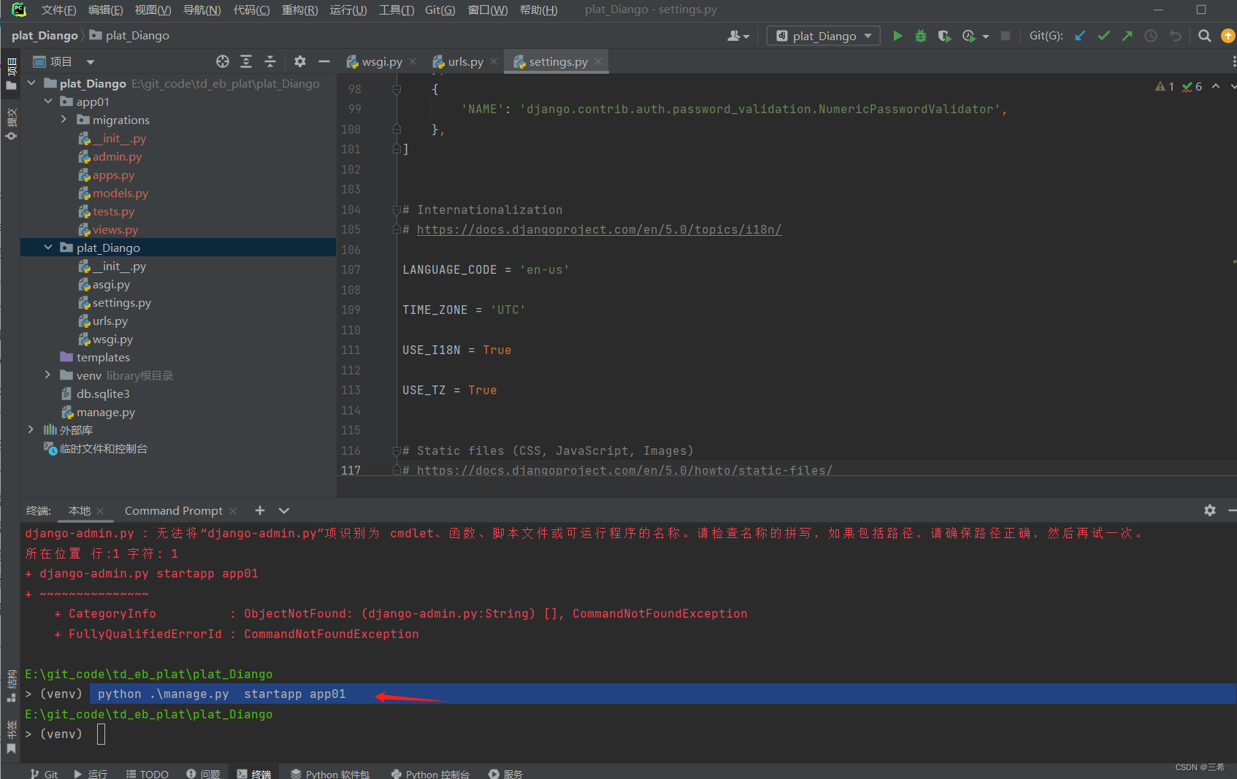Open project panel options gear
The width and height of the screenshot is (1237, 779).
coord(299,61)
